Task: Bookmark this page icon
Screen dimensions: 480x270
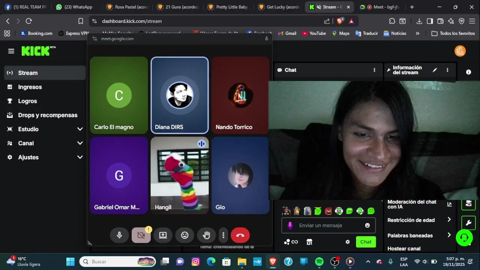Action: click(81, 21)
